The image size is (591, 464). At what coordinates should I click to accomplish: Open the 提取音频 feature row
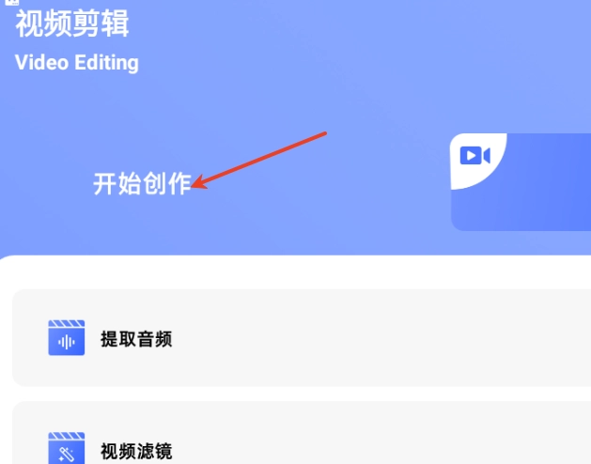(302, 338)
